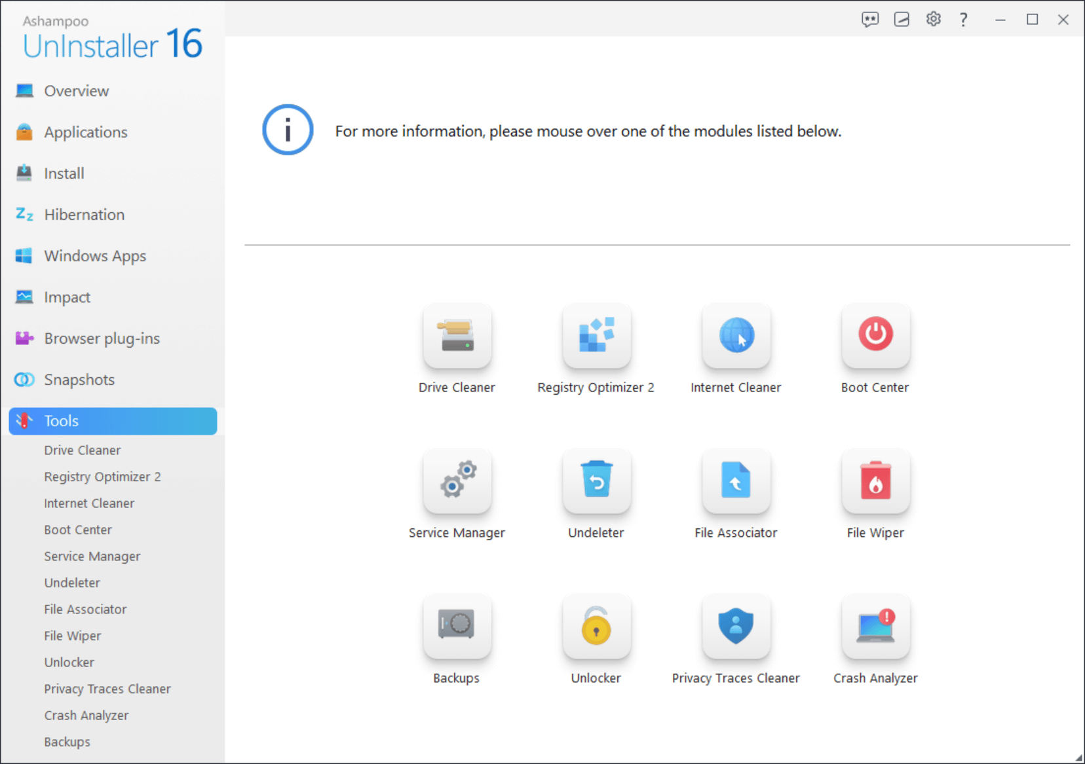The image size is (1085, 764).
Task: Open the Undeleter recycle bin icon
Action: coord(596,482)
